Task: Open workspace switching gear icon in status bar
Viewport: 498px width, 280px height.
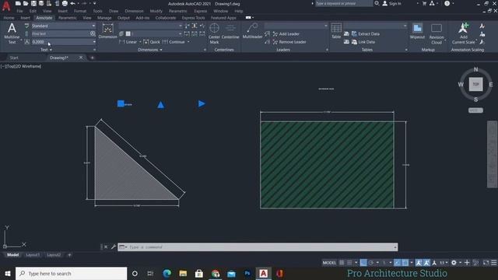Action: 454,263
